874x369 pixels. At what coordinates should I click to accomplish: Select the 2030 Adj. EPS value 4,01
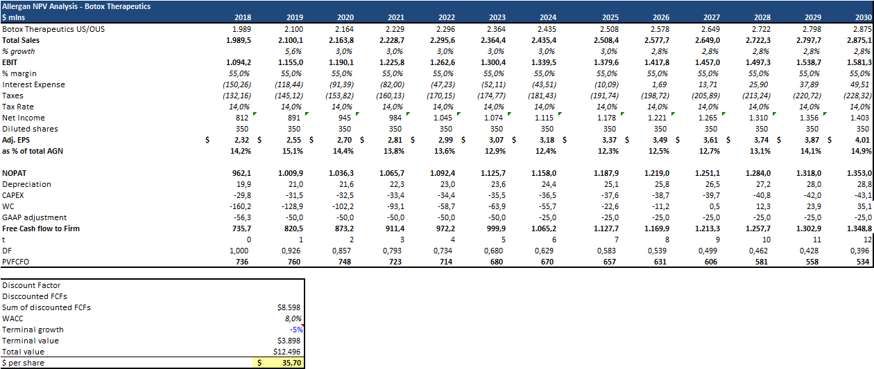(x=862, y=140)
